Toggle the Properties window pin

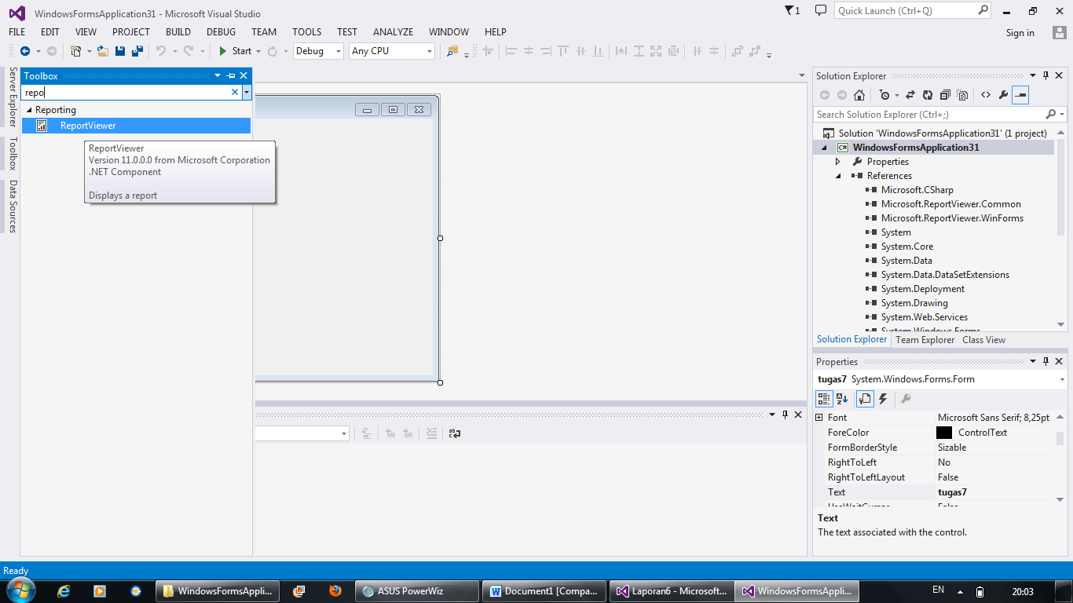(x=1045, y=361)
